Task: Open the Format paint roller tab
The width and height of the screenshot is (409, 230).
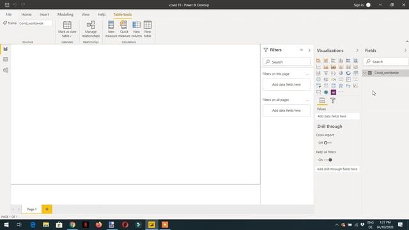Action: point(333,101)
